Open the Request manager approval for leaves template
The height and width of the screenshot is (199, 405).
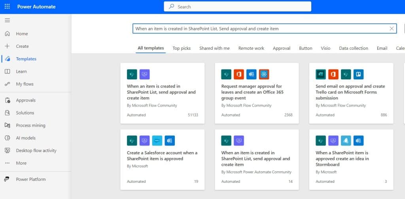[257, 93]
